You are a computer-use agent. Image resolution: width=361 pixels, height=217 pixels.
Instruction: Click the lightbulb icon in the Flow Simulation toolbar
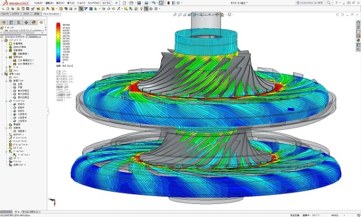[x=141, y=9]
